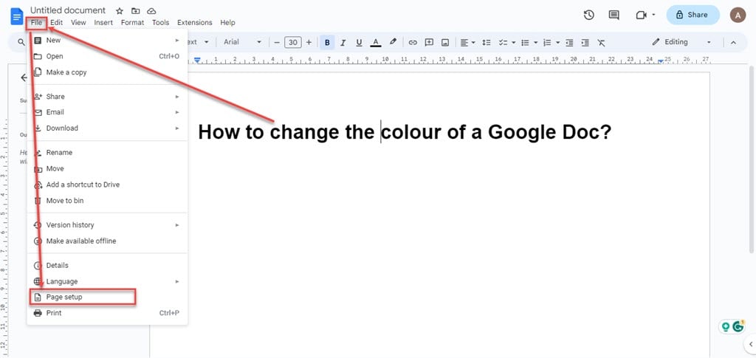Choose Print in the File menu
This screenshot has width=756, height=358.
click(x=107, y=313)
